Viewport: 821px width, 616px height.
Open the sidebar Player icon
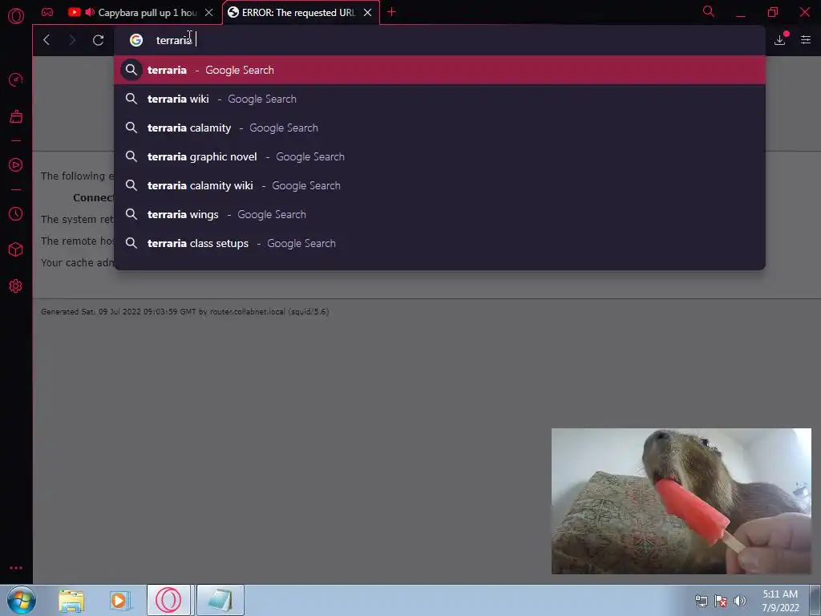pyautogui.click(x=16, y=165)
